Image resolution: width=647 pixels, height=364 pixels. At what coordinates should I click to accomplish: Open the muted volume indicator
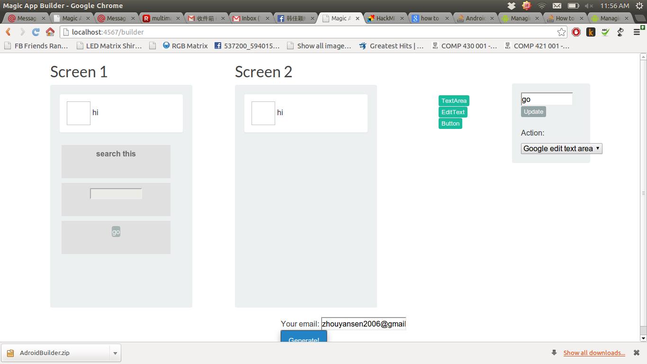pos(589,6)
